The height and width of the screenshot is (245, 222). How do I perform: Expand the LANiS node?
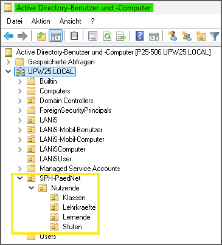(x=20, y=120)
